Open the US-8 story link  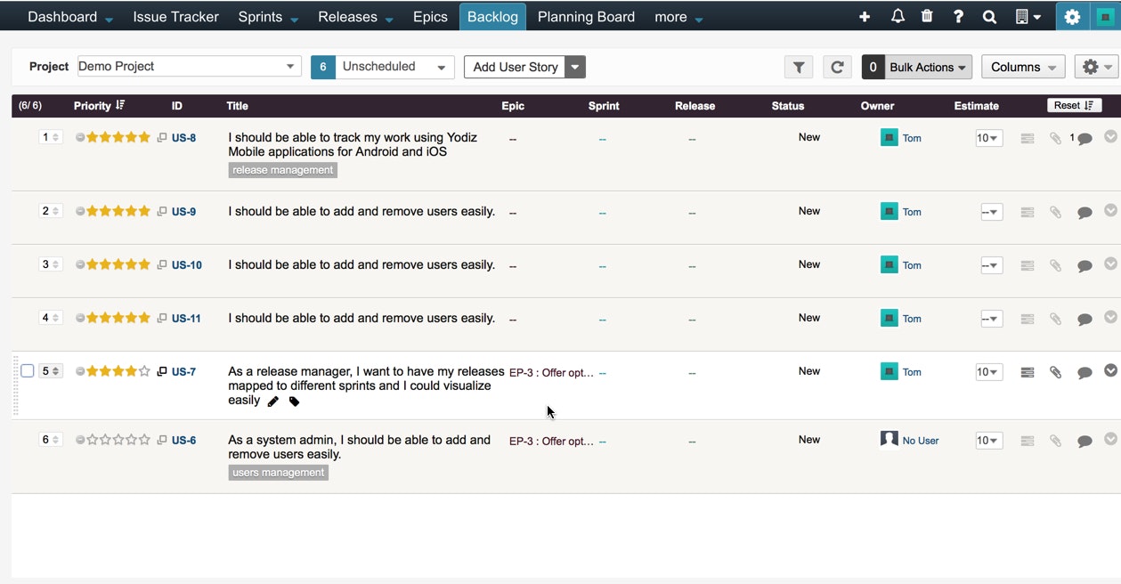183,138
